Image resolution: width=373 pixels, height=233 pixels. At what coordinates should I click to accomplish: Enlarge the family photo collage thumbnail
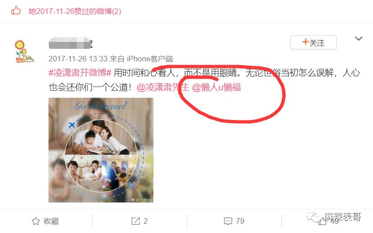click(x=101, y=150)
